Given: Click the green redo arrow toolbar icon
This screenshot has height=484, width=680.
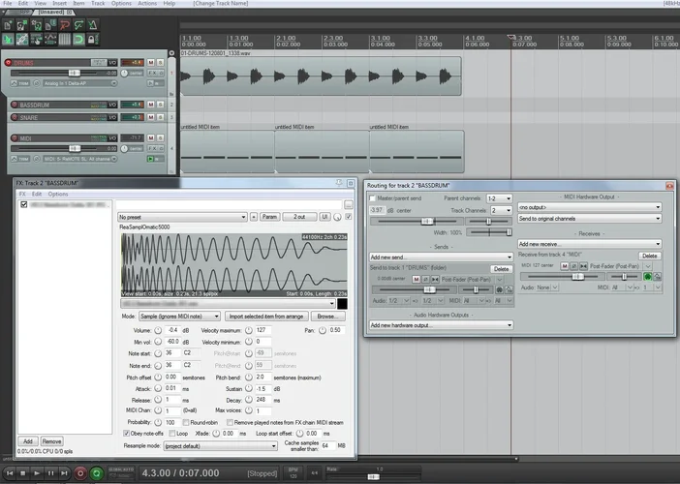Looking at the screenshot, I should (78, 25).
